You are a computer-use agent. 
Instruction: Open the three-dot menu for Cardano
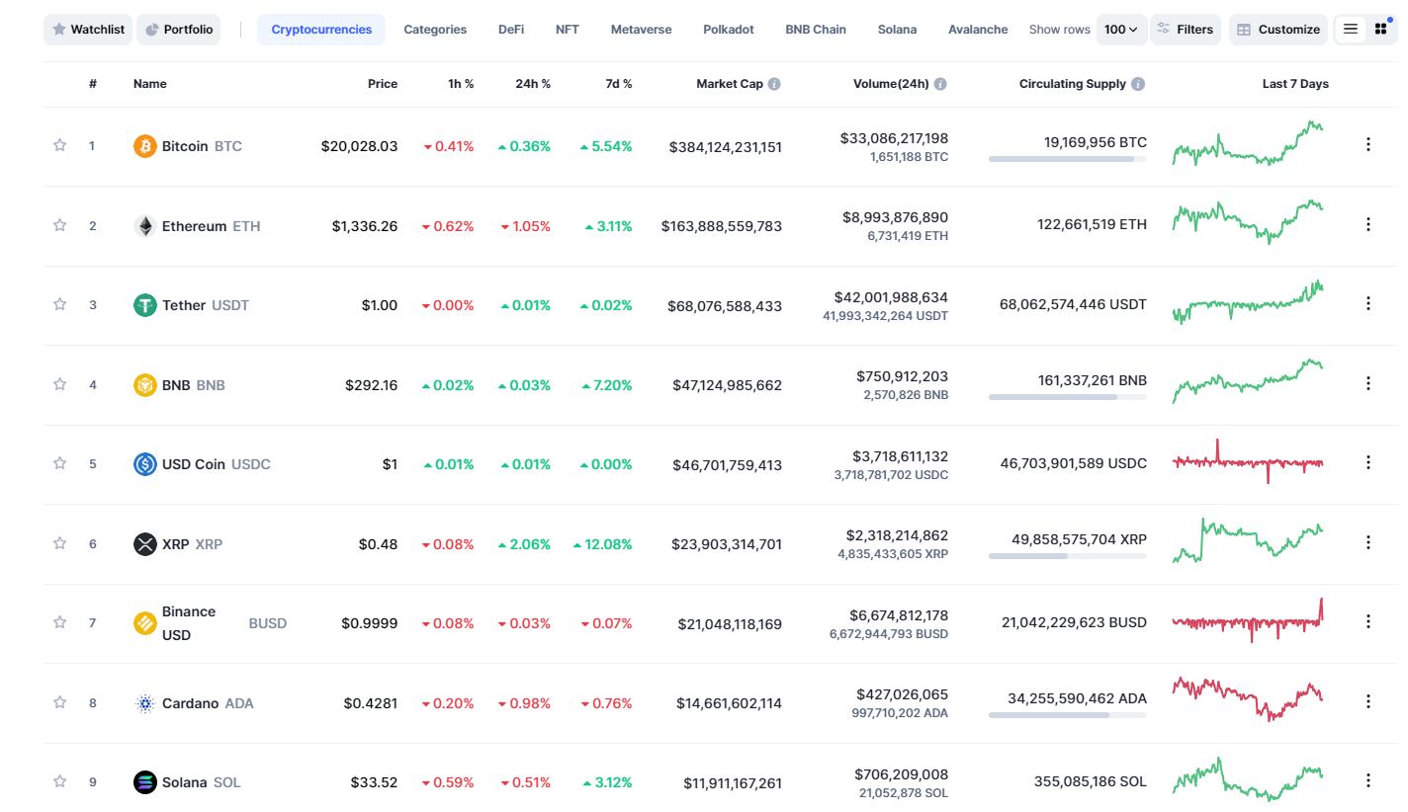1369,700
